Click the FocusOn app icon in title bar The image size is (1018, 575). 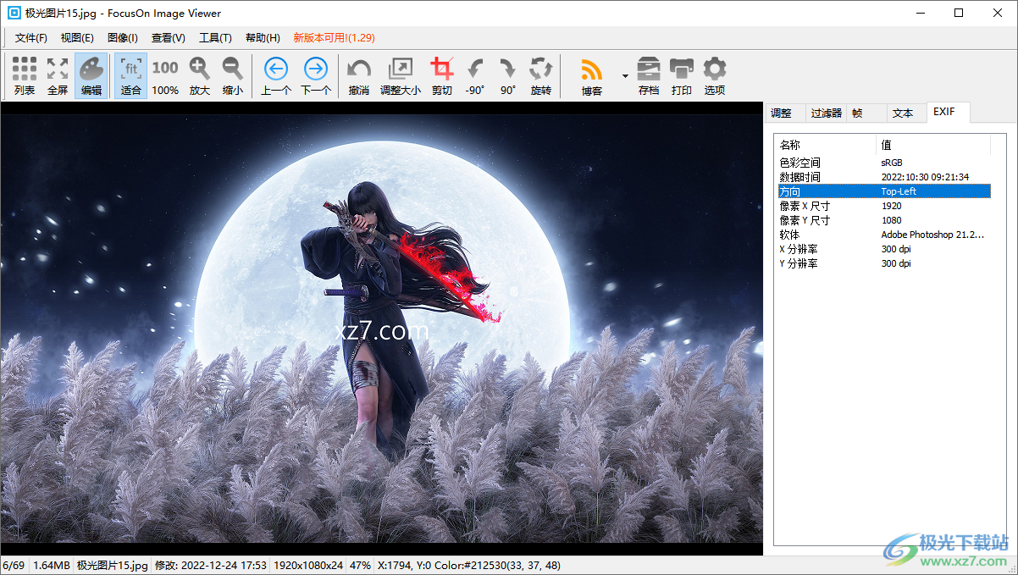(x=13, y=13)
